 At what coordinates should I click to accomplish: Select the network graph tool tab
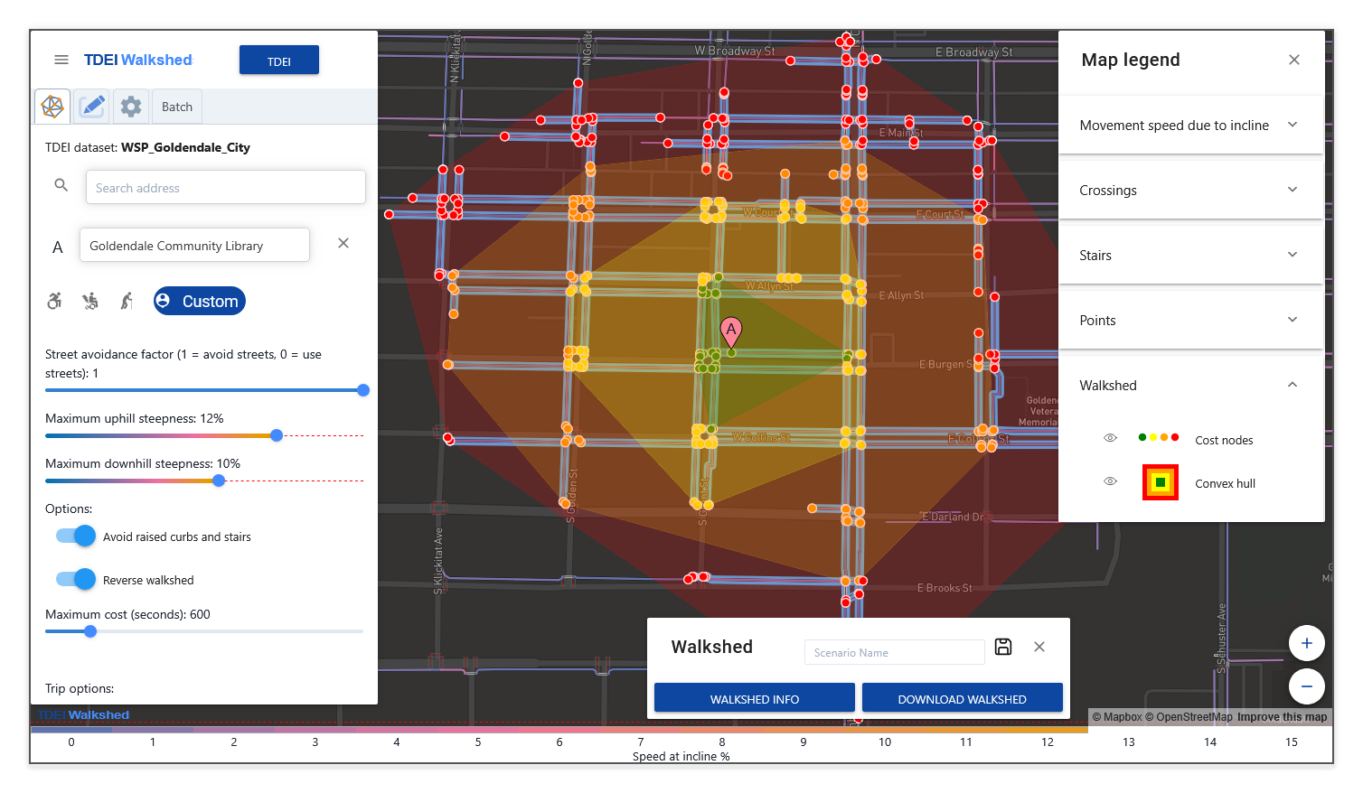52,106
